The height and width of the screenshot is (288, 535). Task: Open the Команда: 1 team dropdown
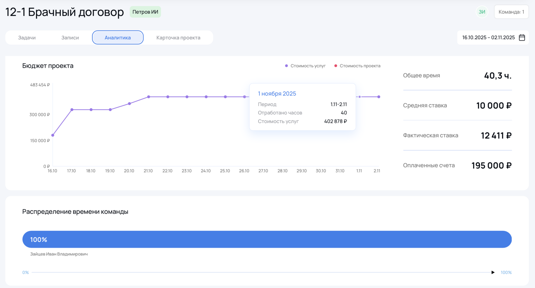tap(511, 12)
